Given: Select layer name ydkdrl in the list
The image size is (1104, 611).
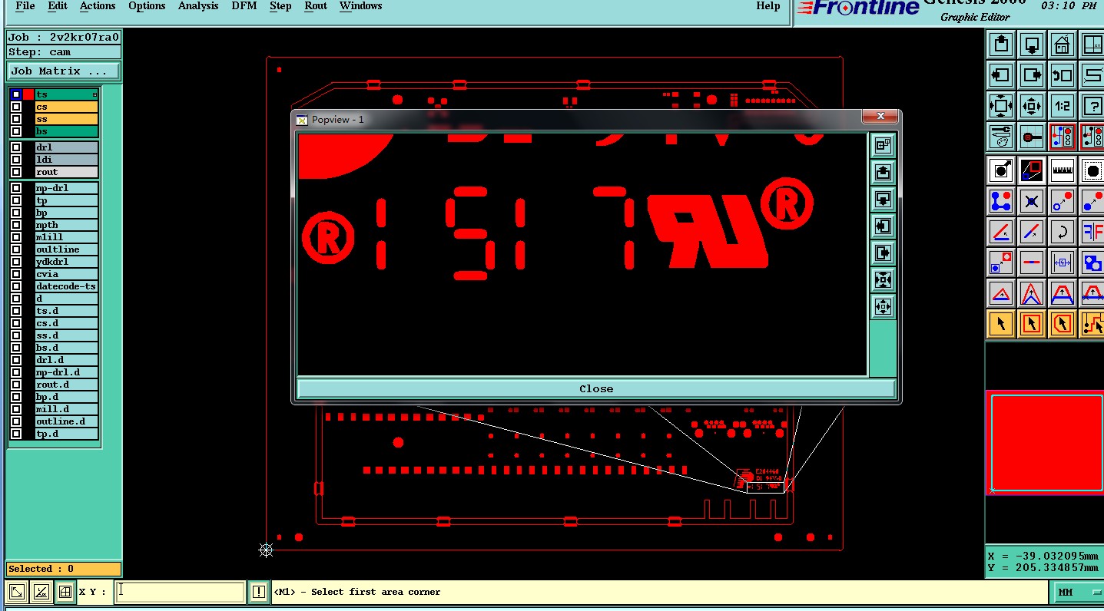Looking at the screenshot, I should [x=66, y=262].
